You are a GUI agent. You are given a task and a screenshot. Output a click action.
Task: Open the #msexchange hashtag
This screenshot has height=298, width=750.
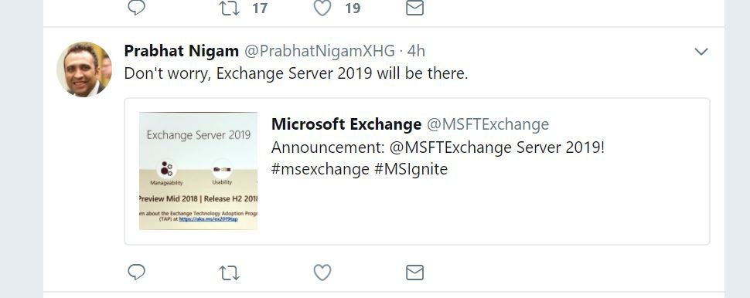[x=320, y=169]
